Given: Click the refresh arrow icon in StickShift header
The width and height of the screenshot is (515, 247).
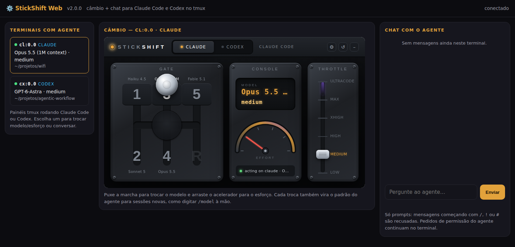Looking at the screenshot, I should [x=343, y=47].
